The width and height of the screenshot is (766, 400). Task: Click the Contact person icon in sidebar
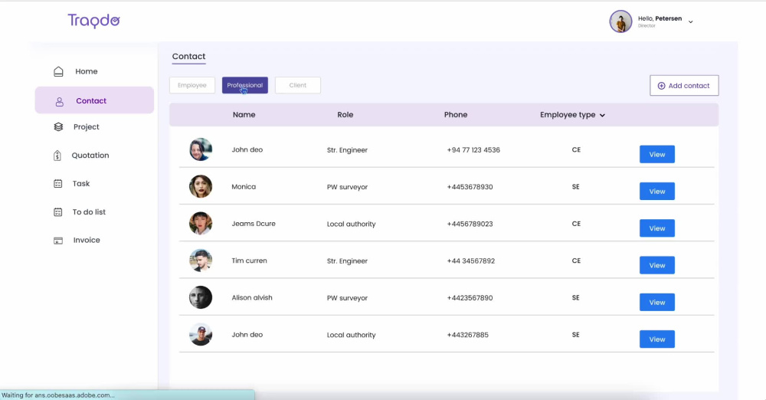tap(60, 101)
